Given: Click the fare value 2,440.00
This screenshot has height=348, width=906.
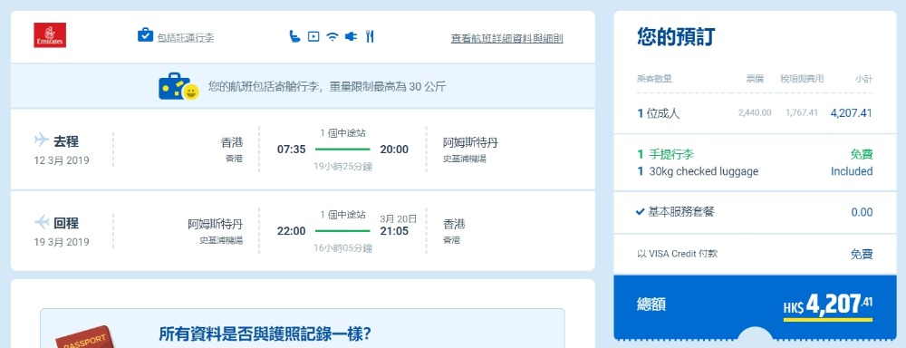Looking at the screenshot, I should (755, 112).
